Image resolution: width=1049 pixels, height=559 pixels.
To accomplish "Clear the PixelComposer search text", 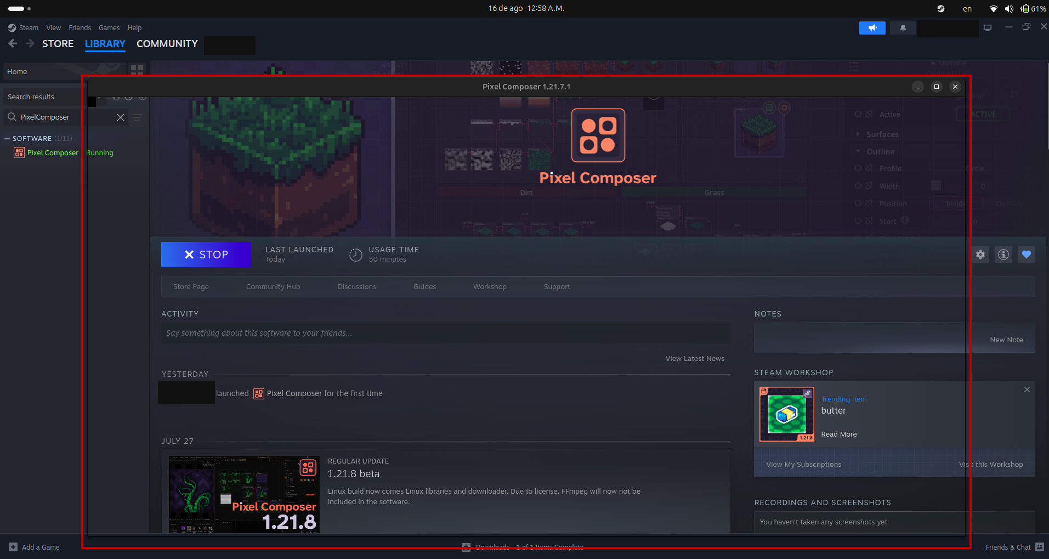I will pos(121,117).
